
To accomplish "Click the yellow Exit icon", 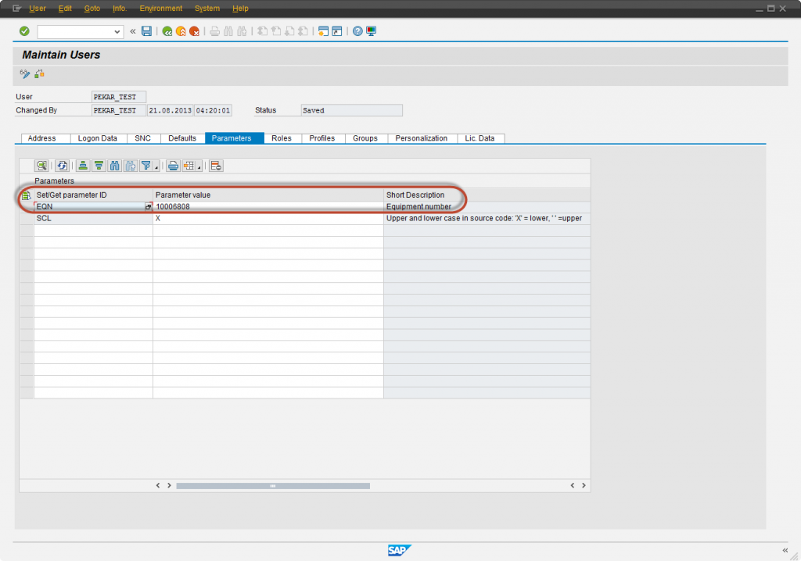I will [x=181, y=32].
